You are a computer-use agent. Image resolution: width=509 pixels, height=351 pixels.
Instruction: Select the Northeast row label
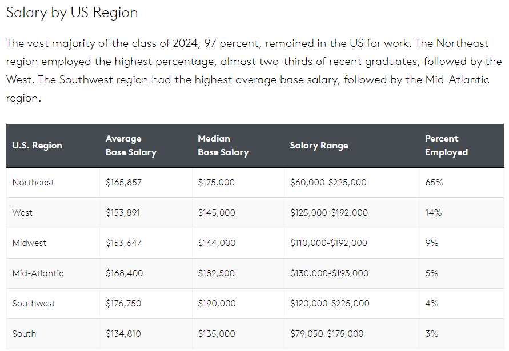[x=33, y=183]
